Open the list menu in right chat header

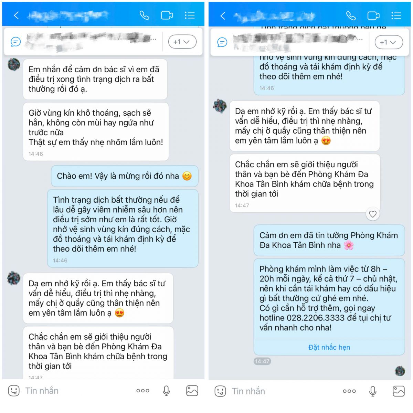pyautogui.click(x=396, y=15)
